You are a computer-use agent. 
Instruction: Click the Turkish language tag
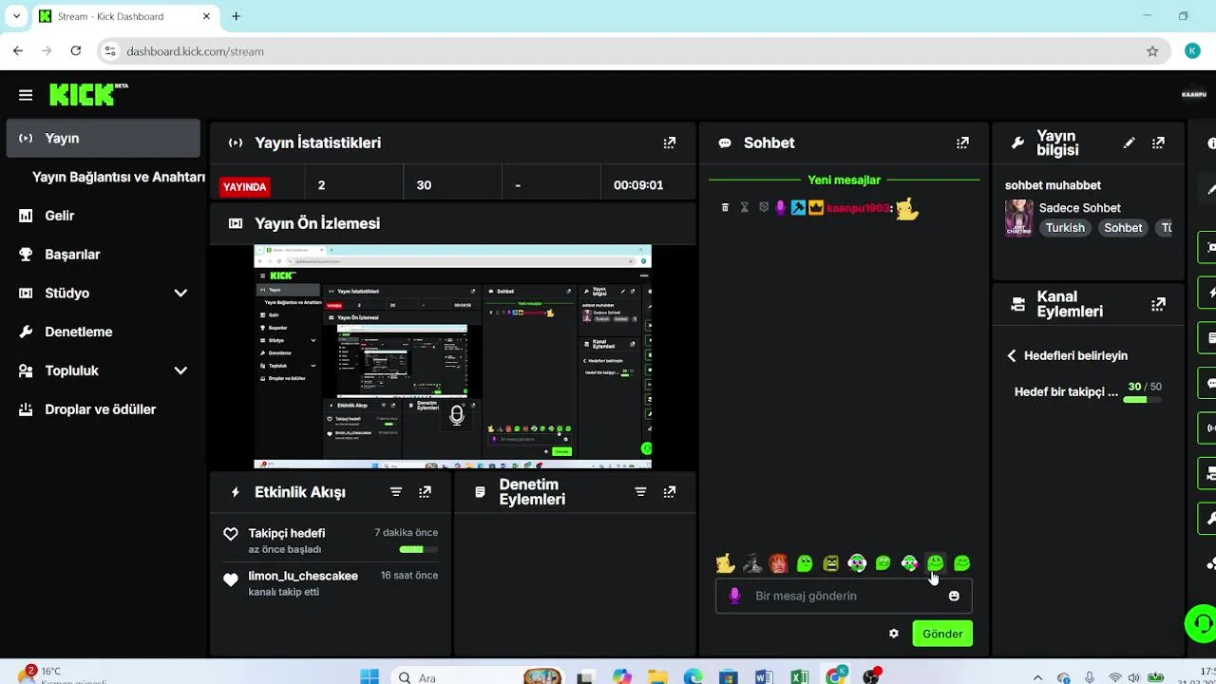[x=1065, y=228]
